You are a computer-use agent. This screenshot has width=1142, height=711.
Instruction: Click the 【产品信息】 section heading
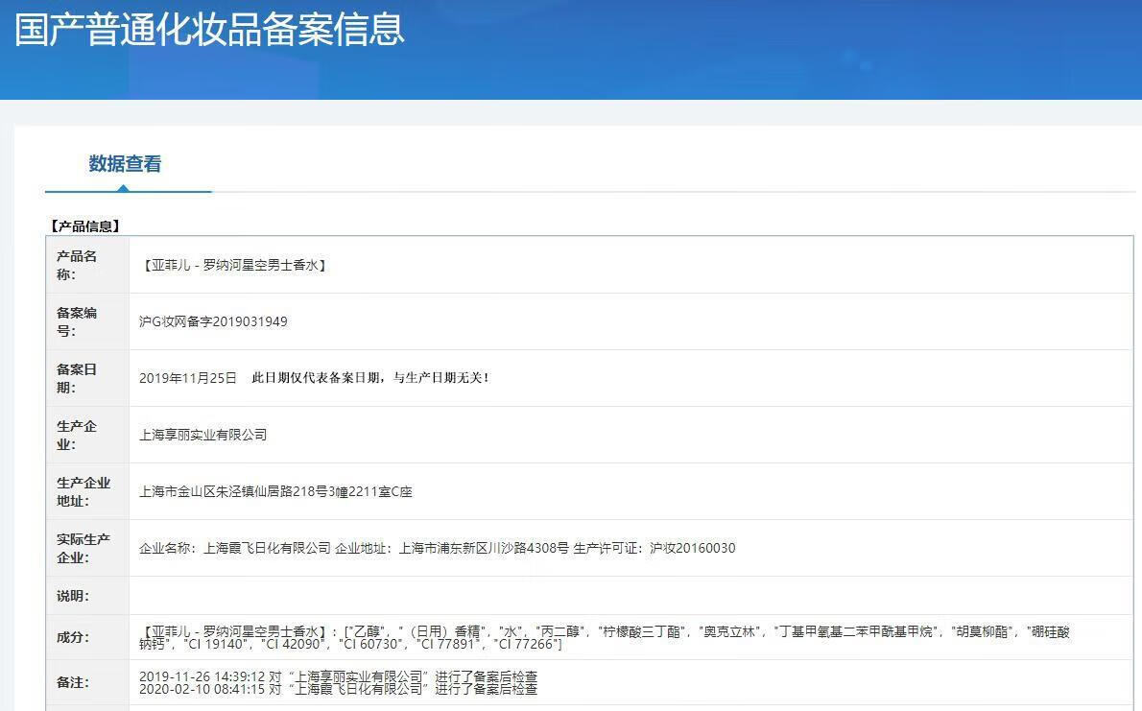tap(83, 226)
